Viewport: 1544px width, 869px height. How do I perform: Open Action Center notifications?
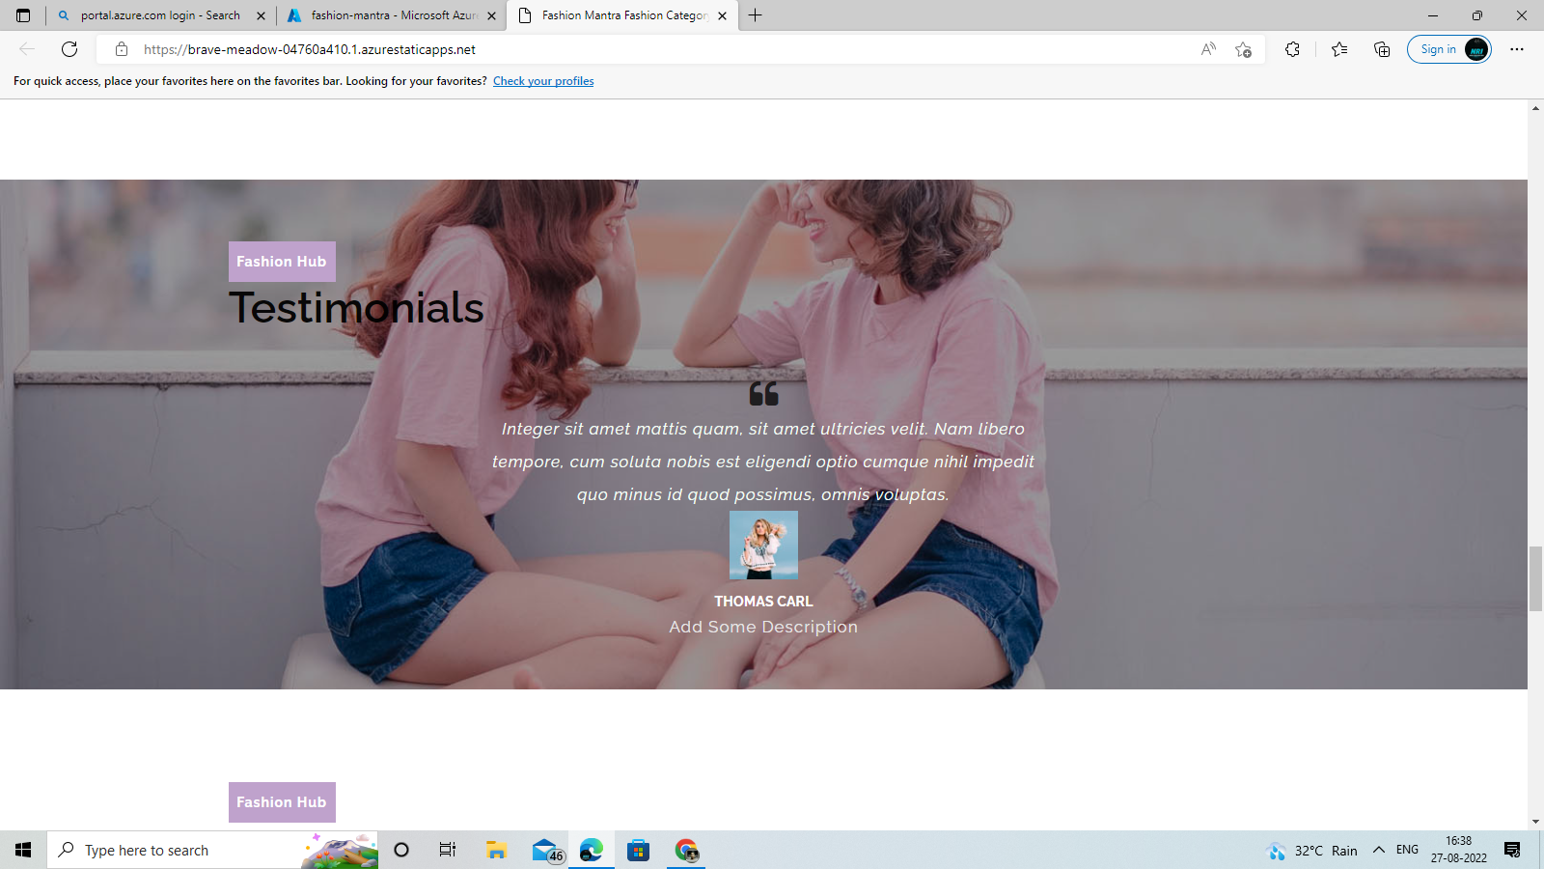pyautogui.click(x=1512, y=851)
